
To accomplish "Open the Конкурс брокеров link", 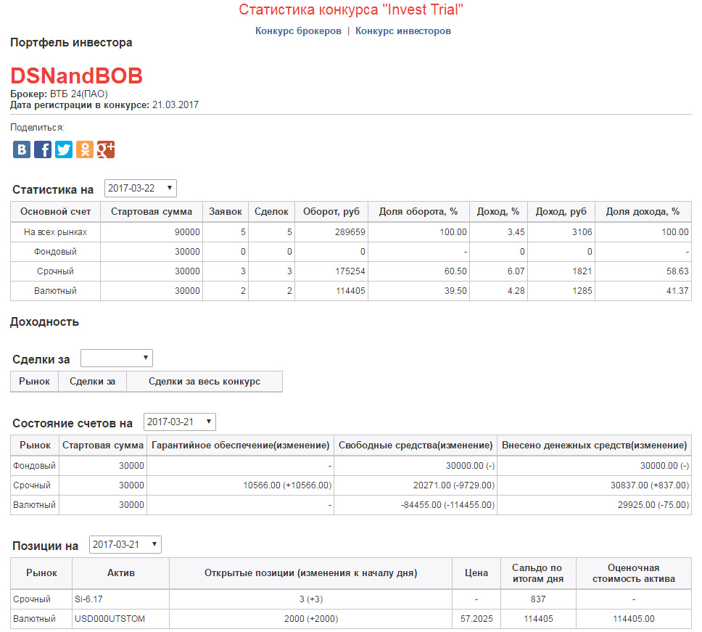I will point(298,31).
